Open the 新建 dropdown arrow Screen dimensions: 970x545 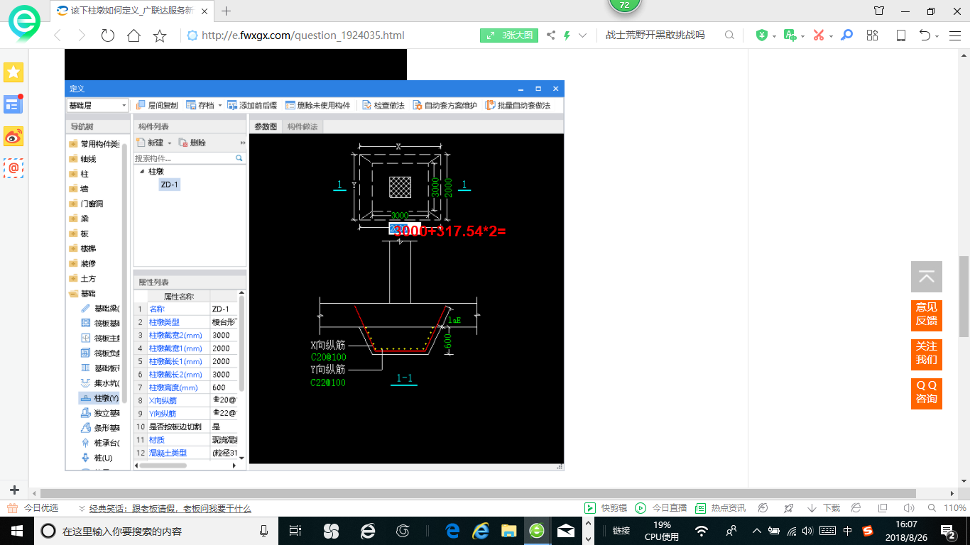170,143
